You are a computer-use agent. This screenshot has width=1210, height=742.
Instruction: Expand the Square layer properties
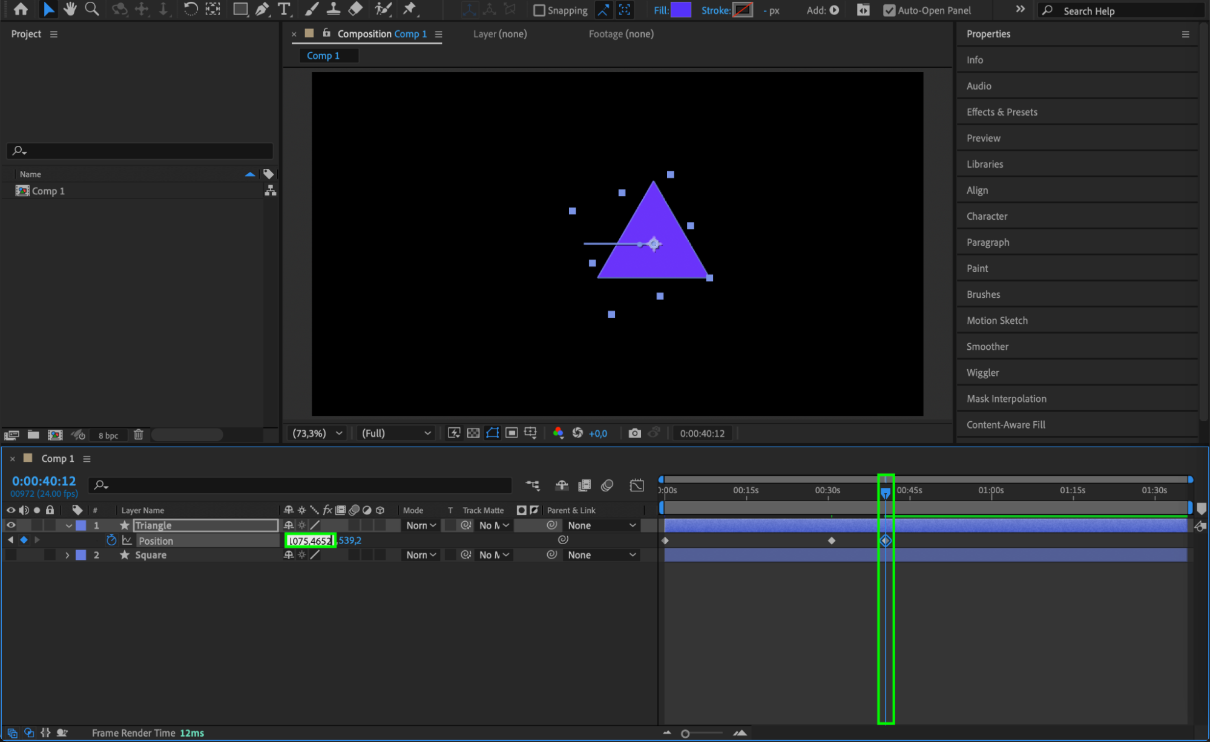point(67,555)
